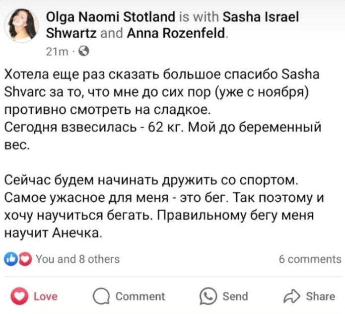Image resolution: width=345 pixels, height=314 pixels.
Task: Click the Share arrow icon
Action: pyautogui.click(x=291, y=297)
